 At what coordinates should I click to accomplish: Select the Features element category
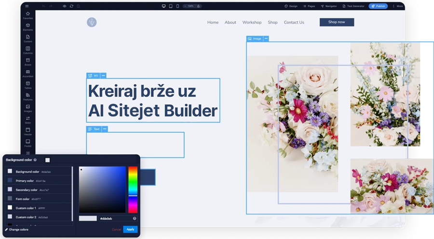click(x=28, y=97)
